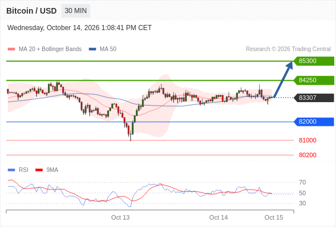Click the RSI 70 axis label
This screenshot has height=227, width=336.
point(302,182)
